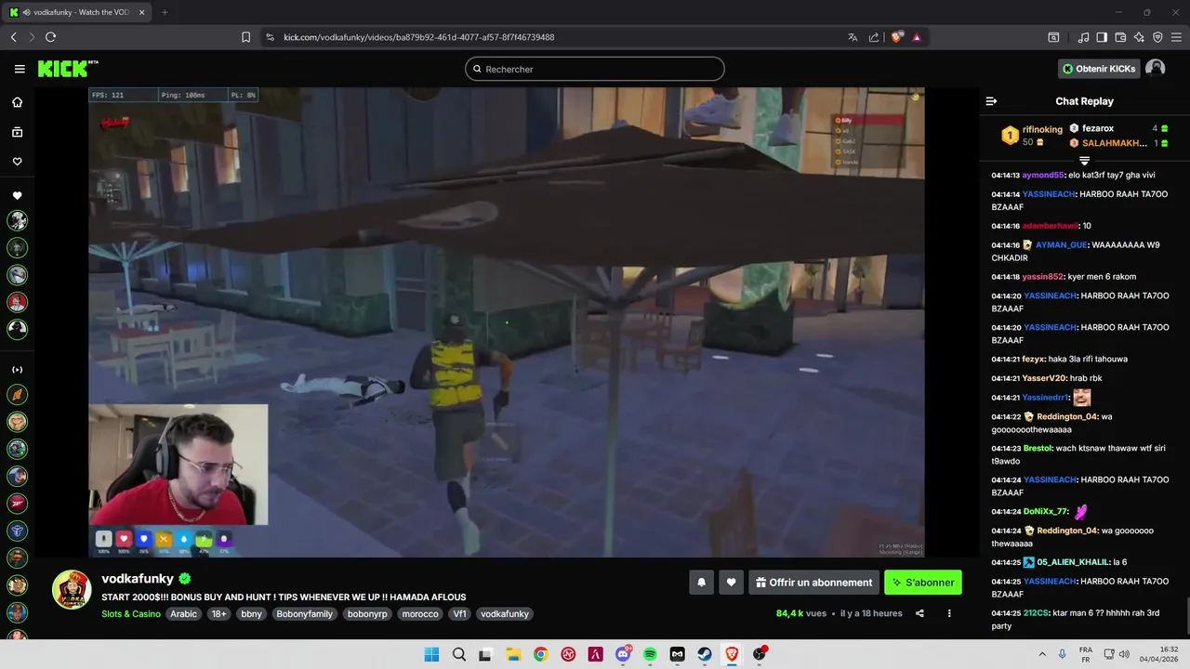Open the browser media control music icon
The width and height of the screenshot is (1190, 669).
pyautogui.click(x=1083, y=37)
